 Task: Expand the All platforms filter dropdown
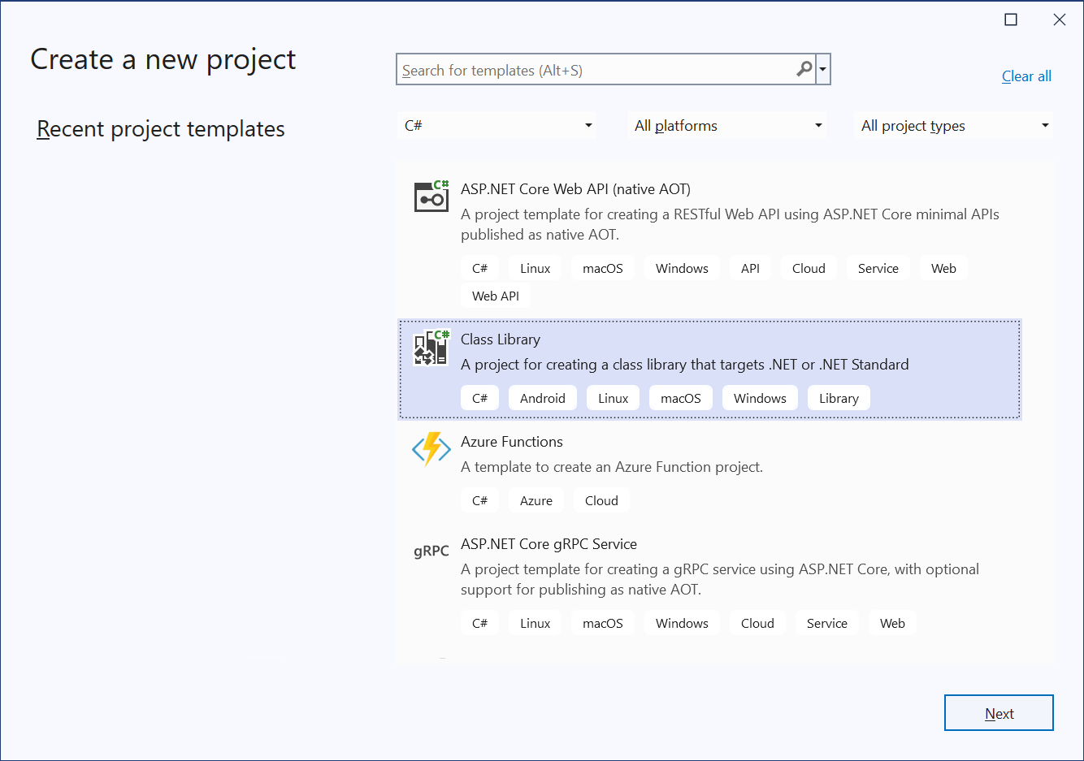click(727, 125)
